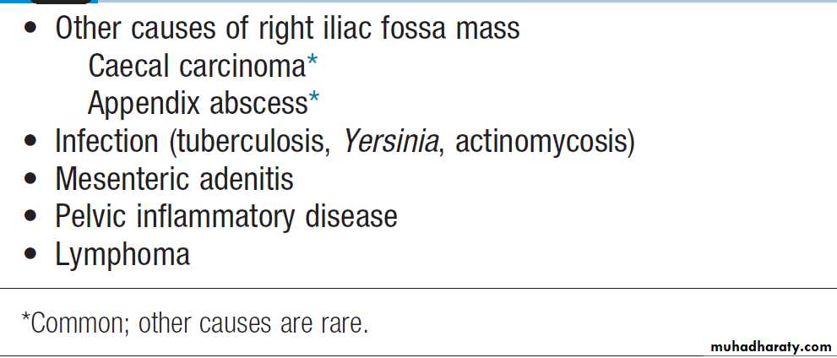The image size is (837, 358).
Task: Select the 'Mesenteric adenitis' line
Action: pyautogui.click(x=174, y=179)
